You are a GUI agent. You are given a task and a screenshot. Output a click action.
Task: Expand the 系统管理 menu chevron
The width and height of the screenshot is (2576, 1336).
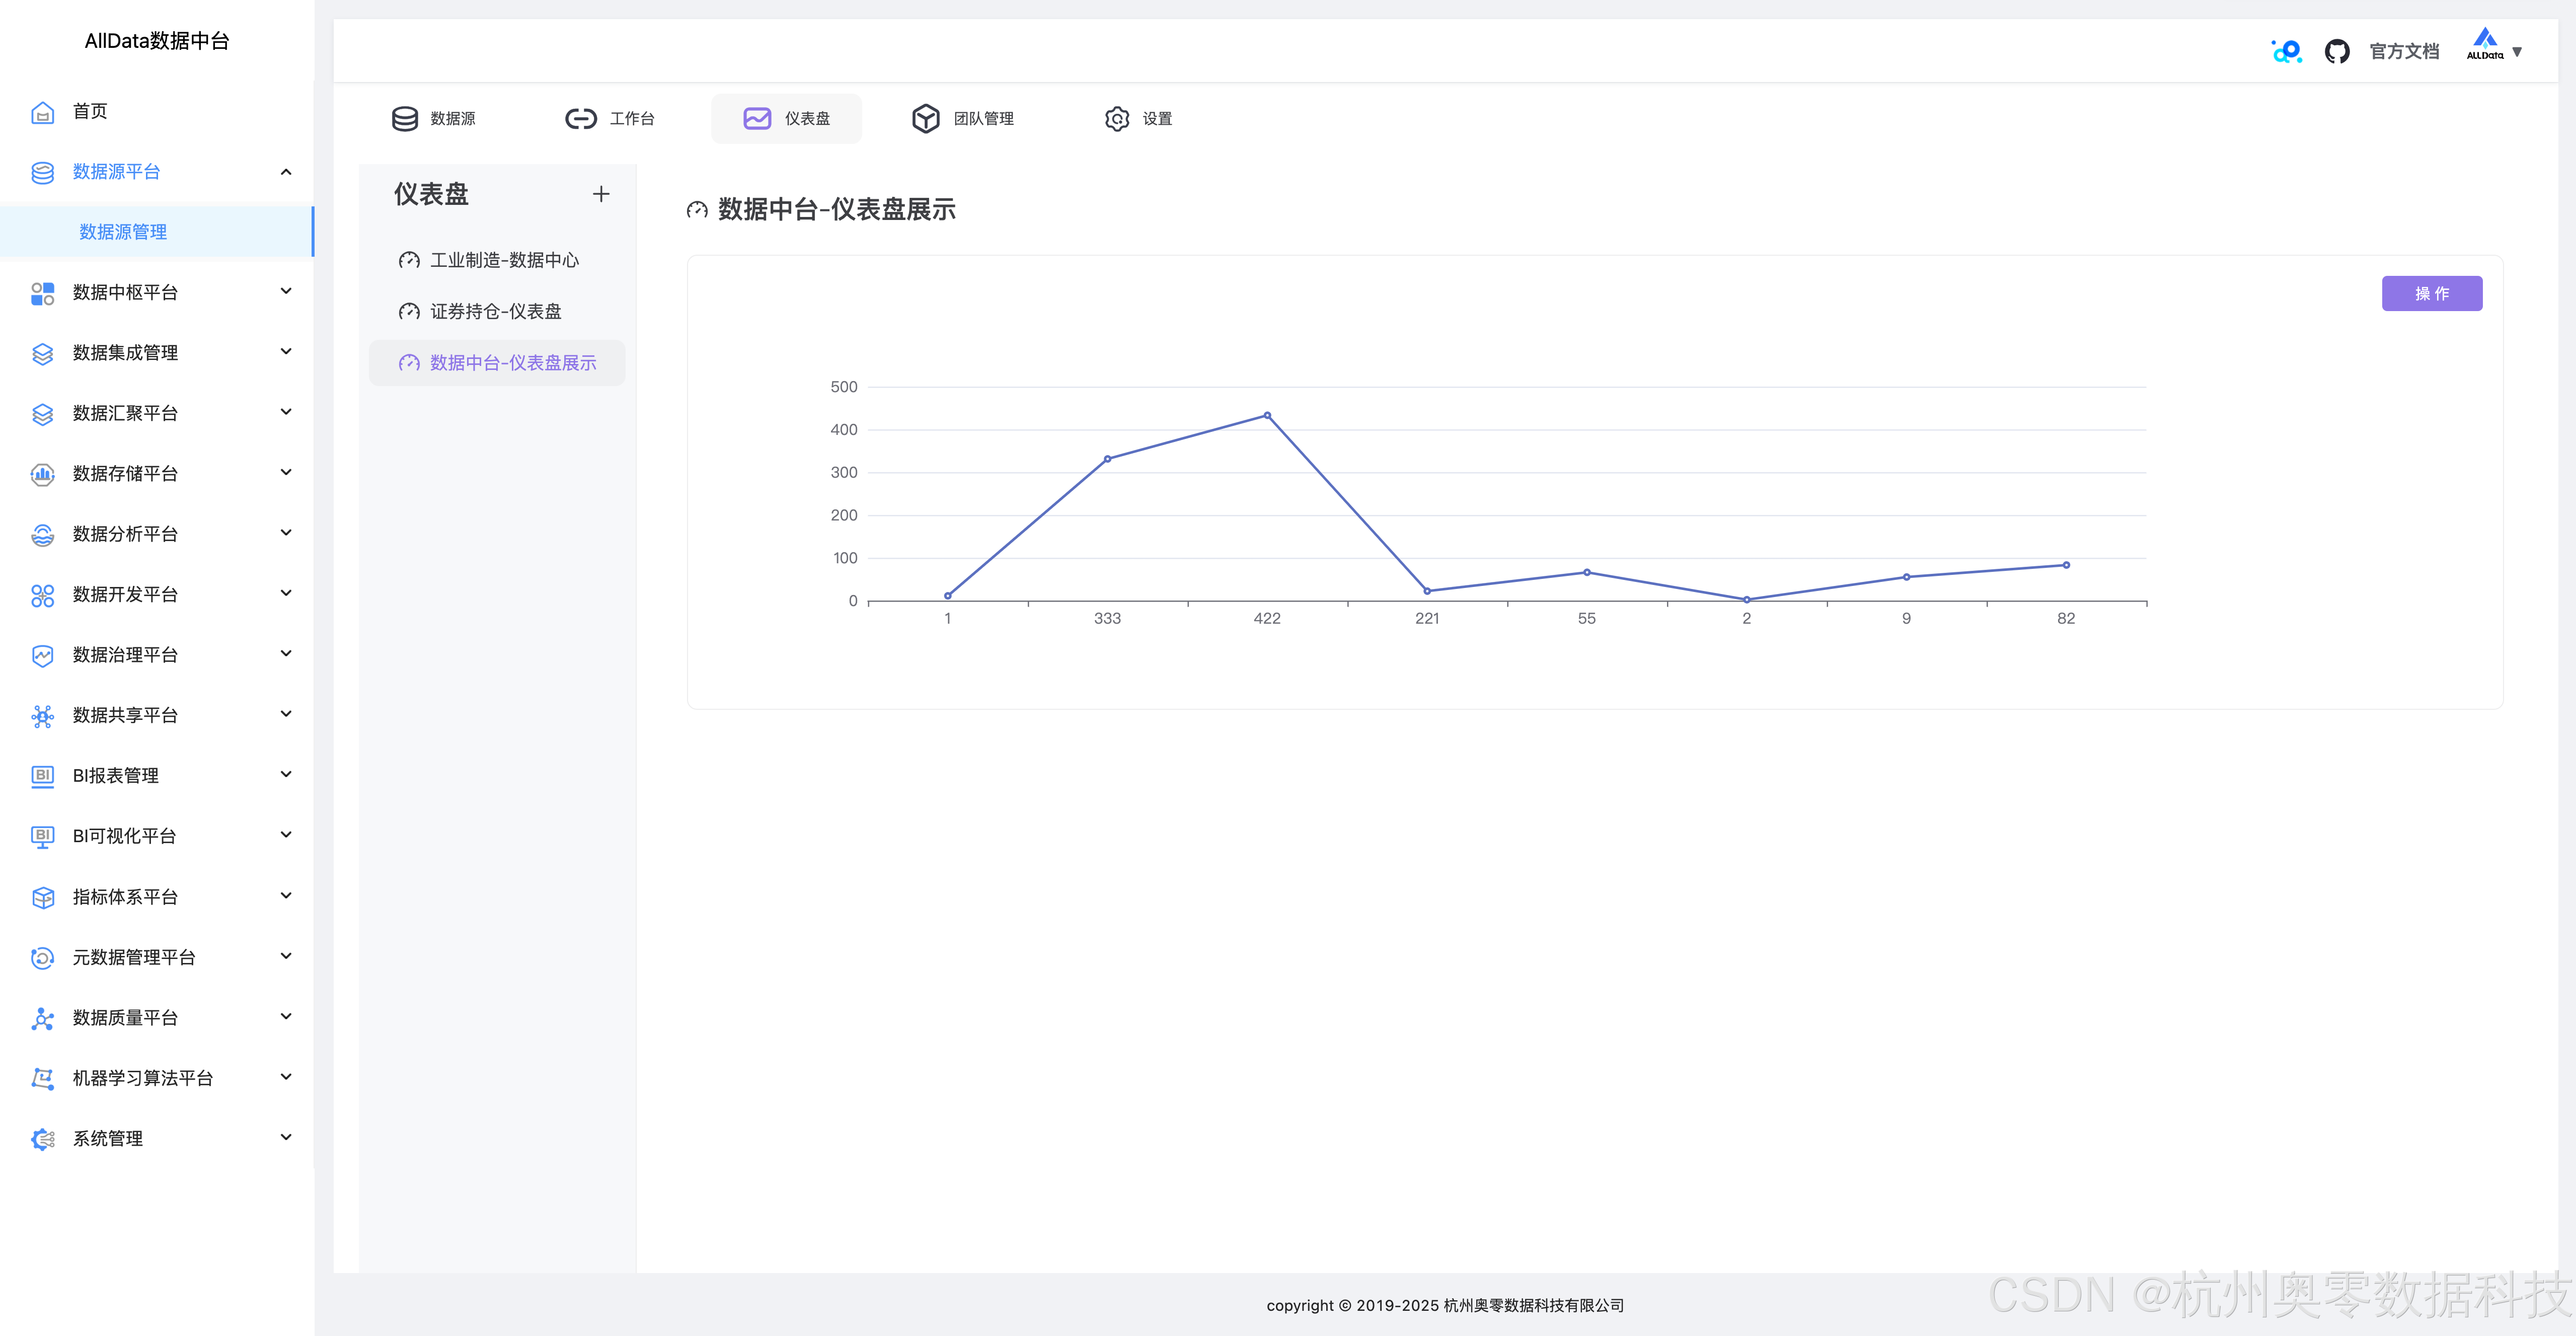tap(286, 1138)
